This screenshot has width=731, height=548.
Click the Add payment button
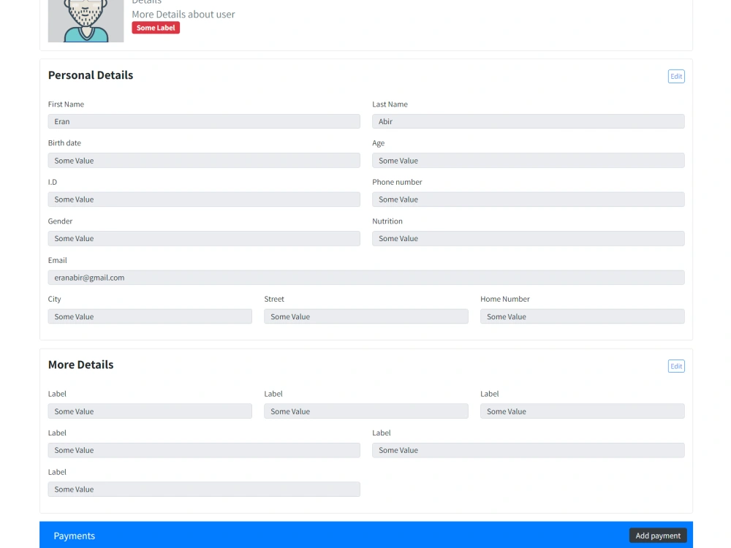tap(658, 536)
